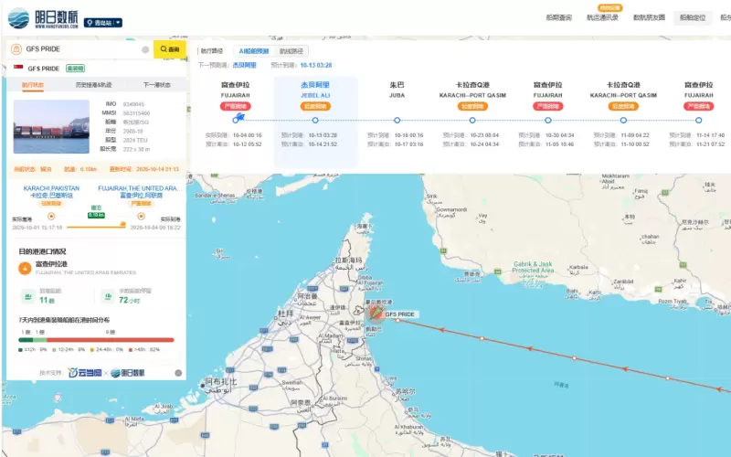Image resolution: width=731 pixels, height=457 pixels.
Task: Click the predicted arrival 10-13 03:28 header link
Action: click(316, 65)
